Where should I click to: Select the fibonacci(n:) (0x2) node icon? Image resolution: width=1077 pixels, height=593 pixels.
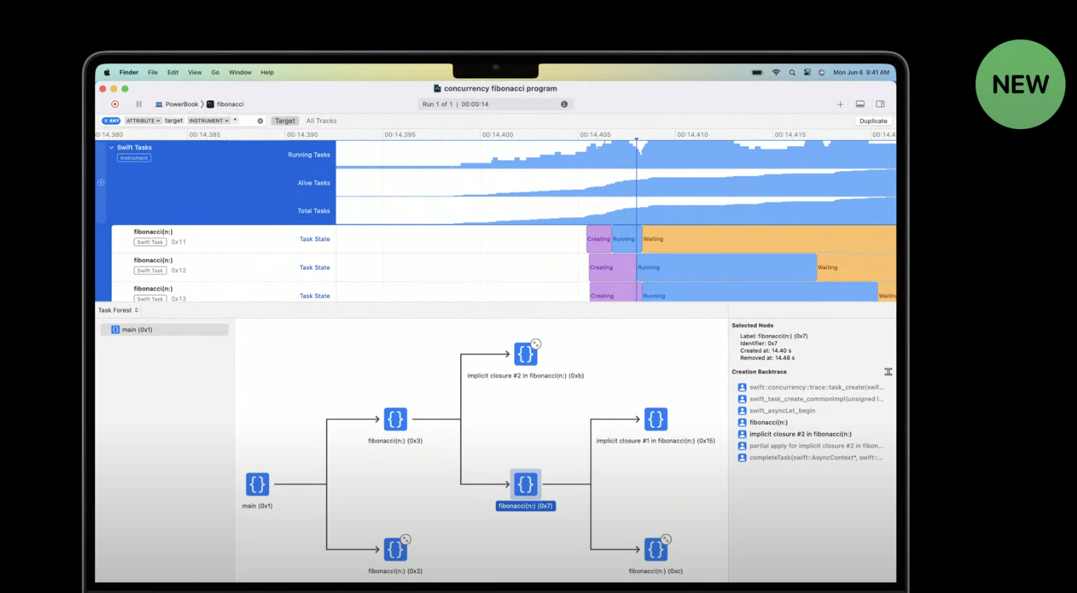coord(395,549)
